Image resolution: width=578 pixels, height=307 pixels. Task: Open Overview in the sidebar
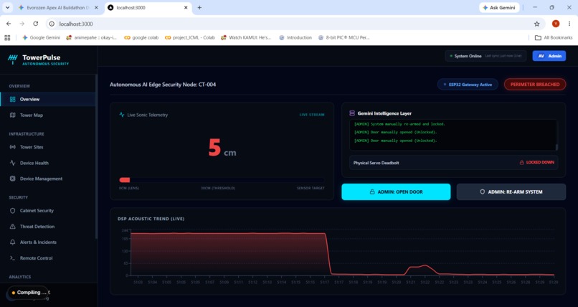pos(48,99)
